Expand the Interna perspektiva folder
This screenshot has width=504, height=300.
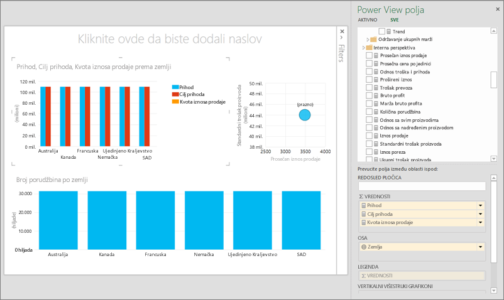[x=363, y=48]
